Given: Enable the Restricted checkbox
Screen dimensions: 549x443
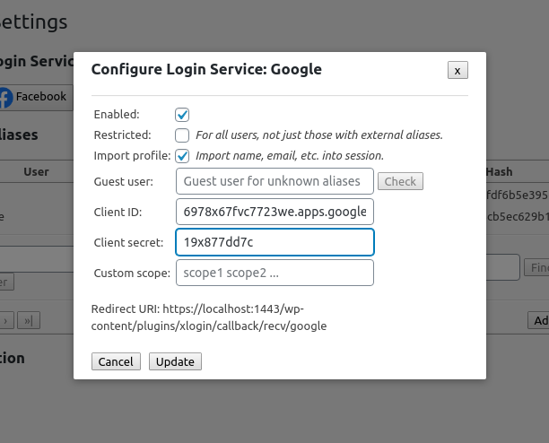Looking at the screenshot, I should click(x=182, y=135).
